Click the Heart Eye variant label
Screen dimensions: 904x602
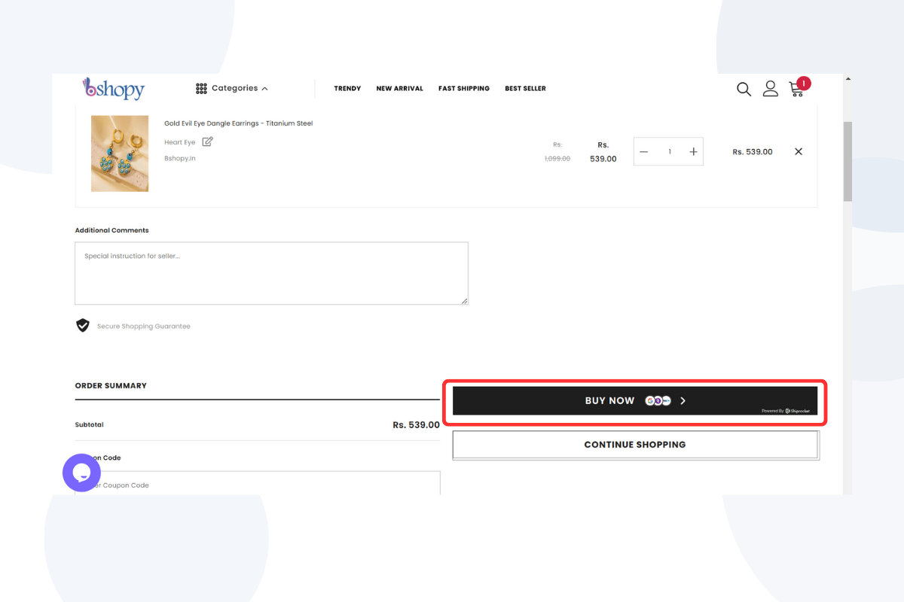click(179, 142)
